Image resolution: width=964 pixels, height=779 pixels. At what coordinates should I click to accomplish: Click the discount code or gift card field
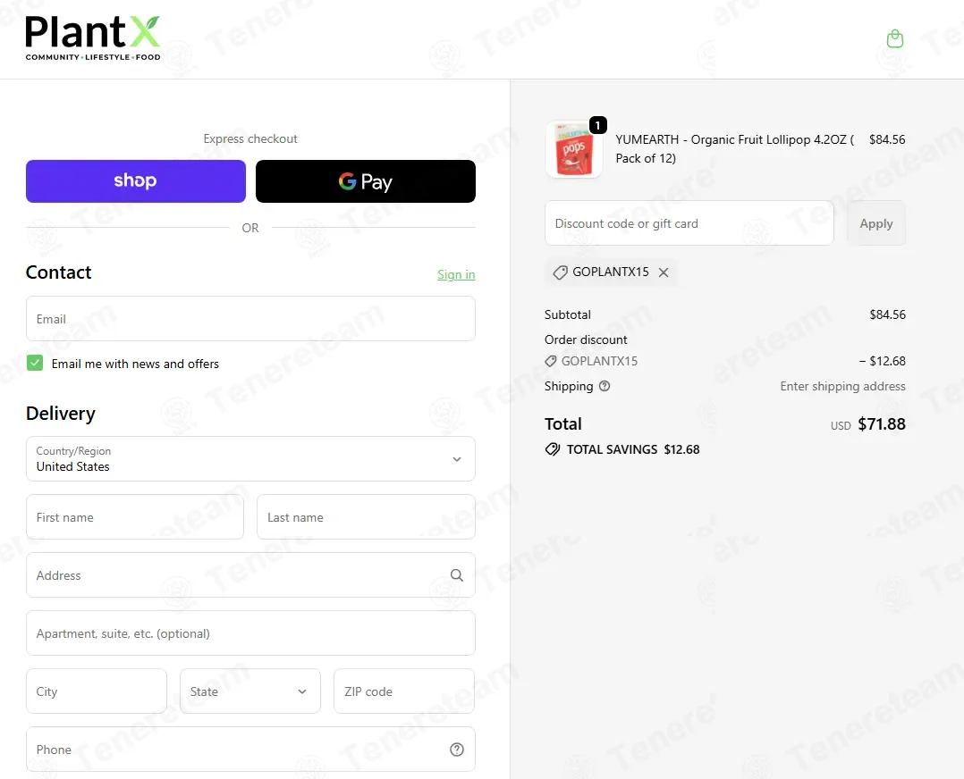689,223
